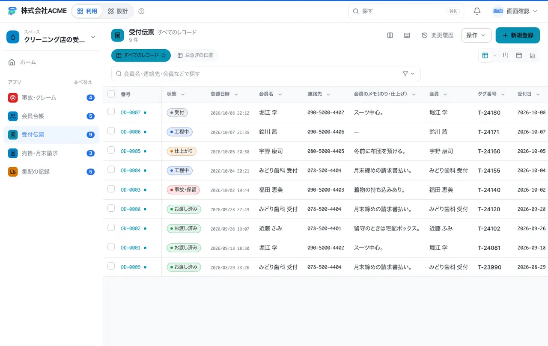
Task: Open the help question mark icon
Action: point(142,11)
